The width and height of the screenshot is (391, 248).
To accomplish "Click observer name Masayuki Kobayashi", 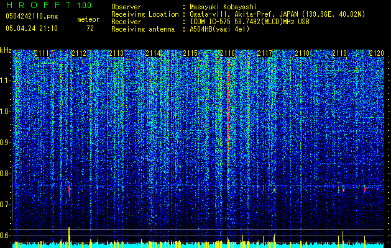I will (x=223, y=7).
